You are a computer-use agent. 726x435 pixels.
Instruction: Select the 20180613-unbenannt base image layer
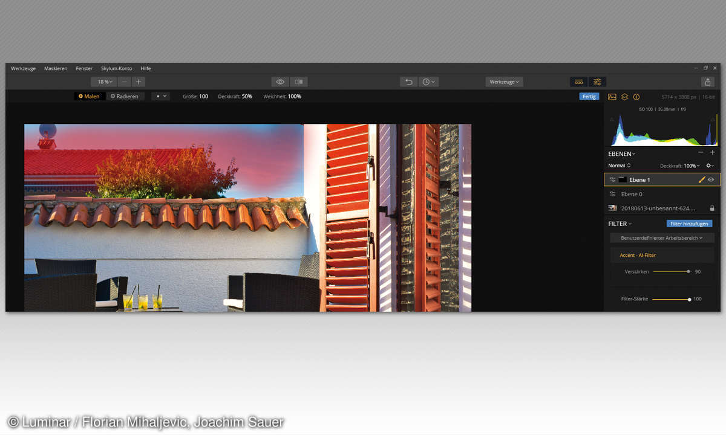662,208
